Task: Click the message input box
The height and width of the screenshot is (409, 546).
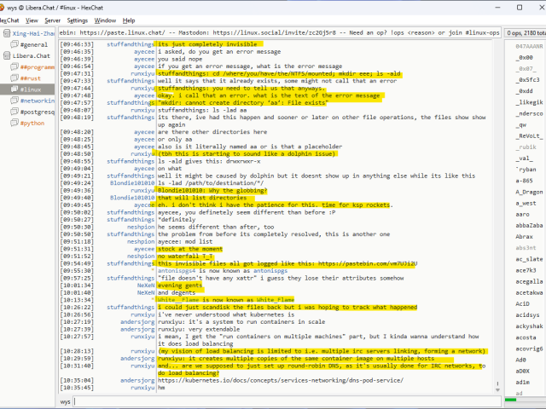Action: [x=282, y=401]
